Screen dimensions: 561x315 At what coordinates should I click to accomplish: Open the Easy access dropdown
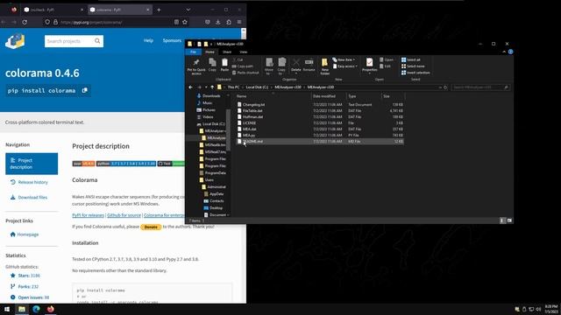[x=344, y=66]
